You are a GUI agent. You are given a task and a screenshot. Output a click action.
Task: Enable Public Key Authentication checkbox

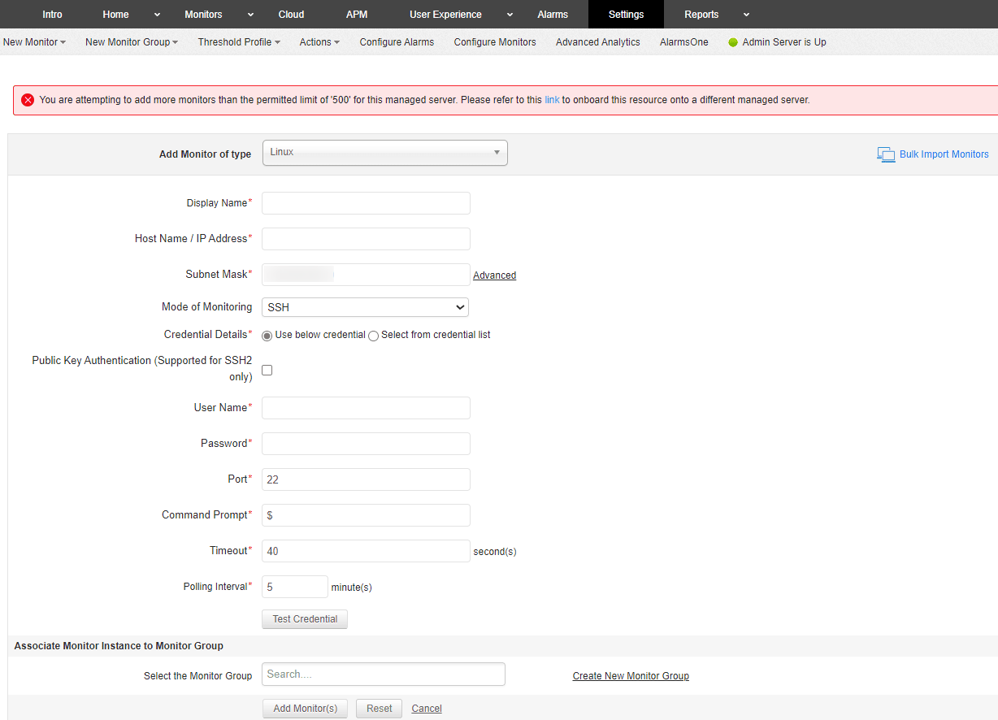tap(267, 371)
